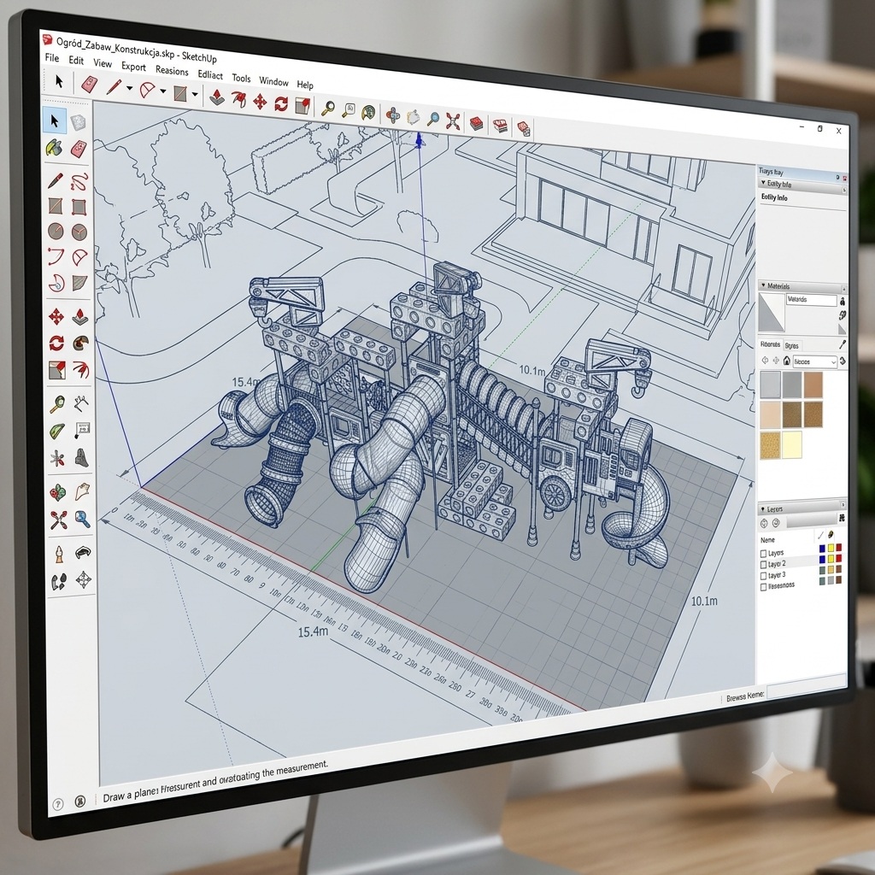Select the Push/Pull tool in top toolbar
Screen dimensions: 875x875
216,97
